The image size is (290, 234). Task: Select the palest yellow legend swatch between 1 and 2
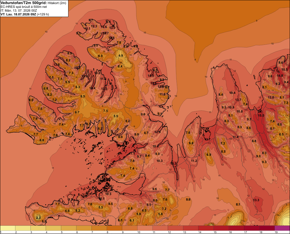click(8, 228)
